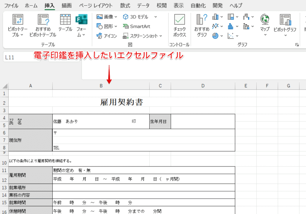The image size is (306, 214).
Task: Expand the 3D モデル dropdown arrow
Action: coord(156,17)
